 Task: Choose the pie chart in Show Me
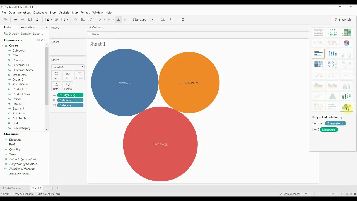[x=346, y=43]
